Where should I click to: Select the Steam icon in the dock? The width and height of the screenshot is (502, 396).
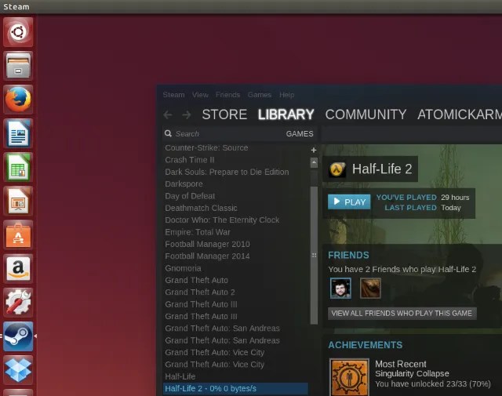point(18,336)
